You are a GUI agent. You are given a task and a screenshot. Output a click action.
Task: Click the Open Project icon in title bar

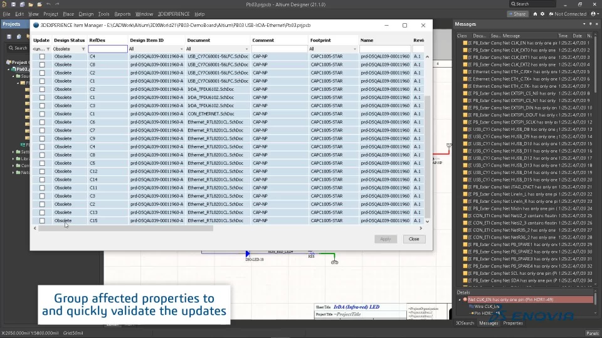40,4
